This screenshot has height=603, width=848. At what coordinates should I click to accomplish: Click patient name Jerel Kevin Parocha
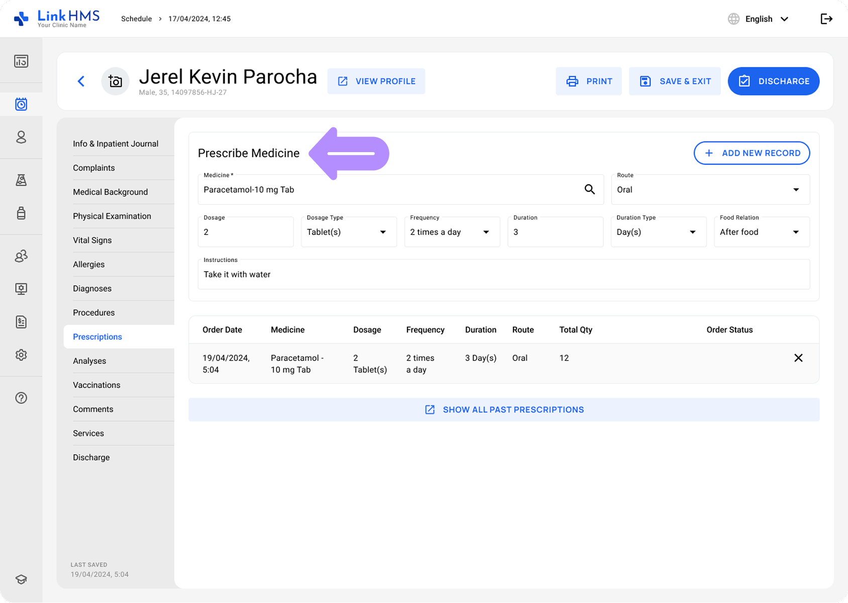pyautogui.click(x=228, y=77)
